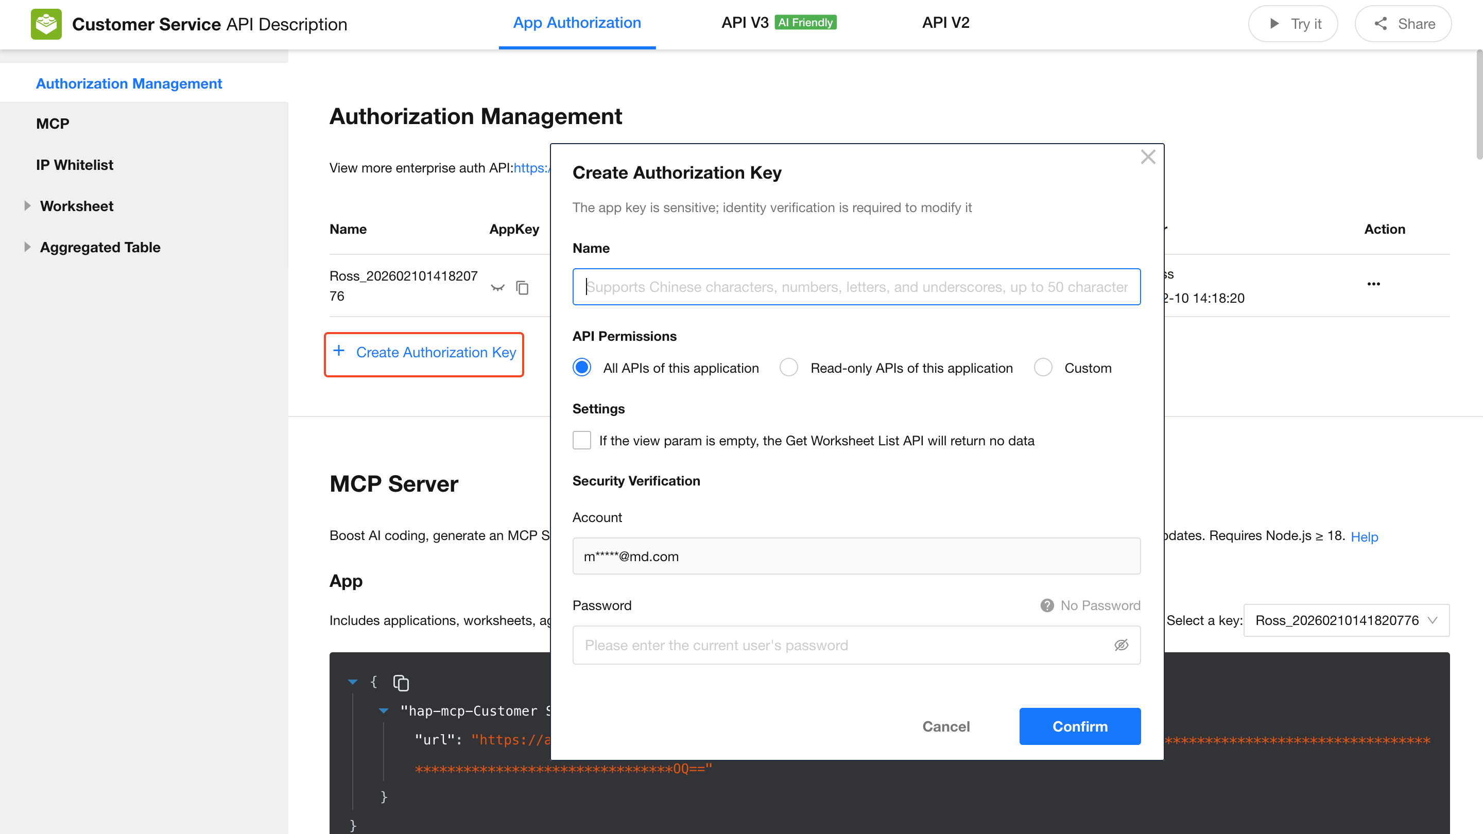Reveal the hidden AppKey with eye icon
This screenshot has width=1483, height=834.
[x=497, y=287]
